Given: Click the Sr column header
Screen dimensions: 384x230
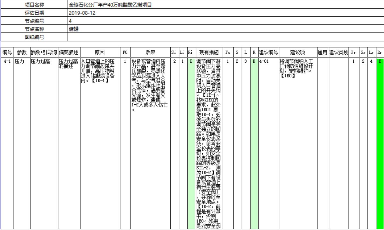Looking at the screenshot, I should coord(363,52).
